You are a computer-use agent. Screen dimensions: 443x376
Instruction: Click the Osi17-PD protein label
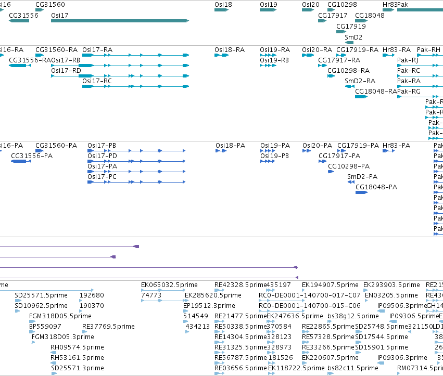tap(102, 156)
